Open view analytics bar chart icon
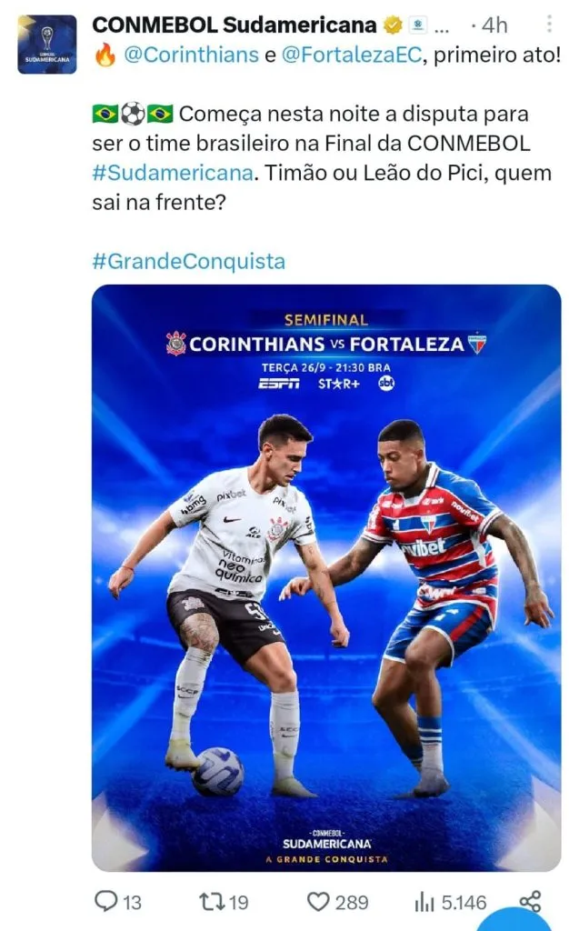This screenshot has height=931, width=579. coord(424,902)
